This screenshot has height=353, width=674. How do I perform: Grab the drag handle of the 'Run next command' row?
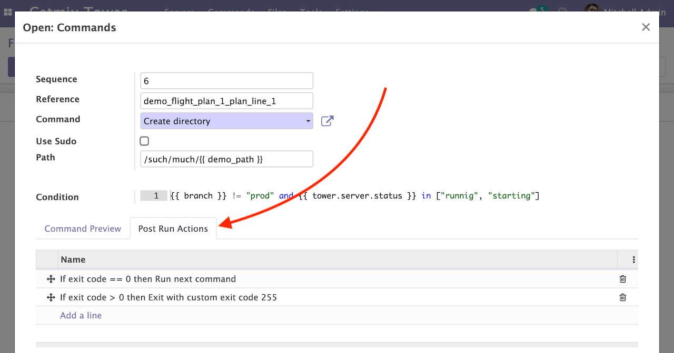click(x=51, y=279)
